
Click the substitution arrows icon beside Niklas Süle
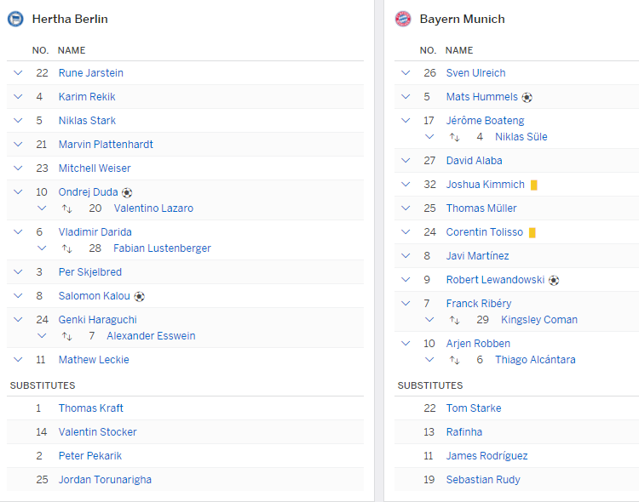click(x=454, y=137)
